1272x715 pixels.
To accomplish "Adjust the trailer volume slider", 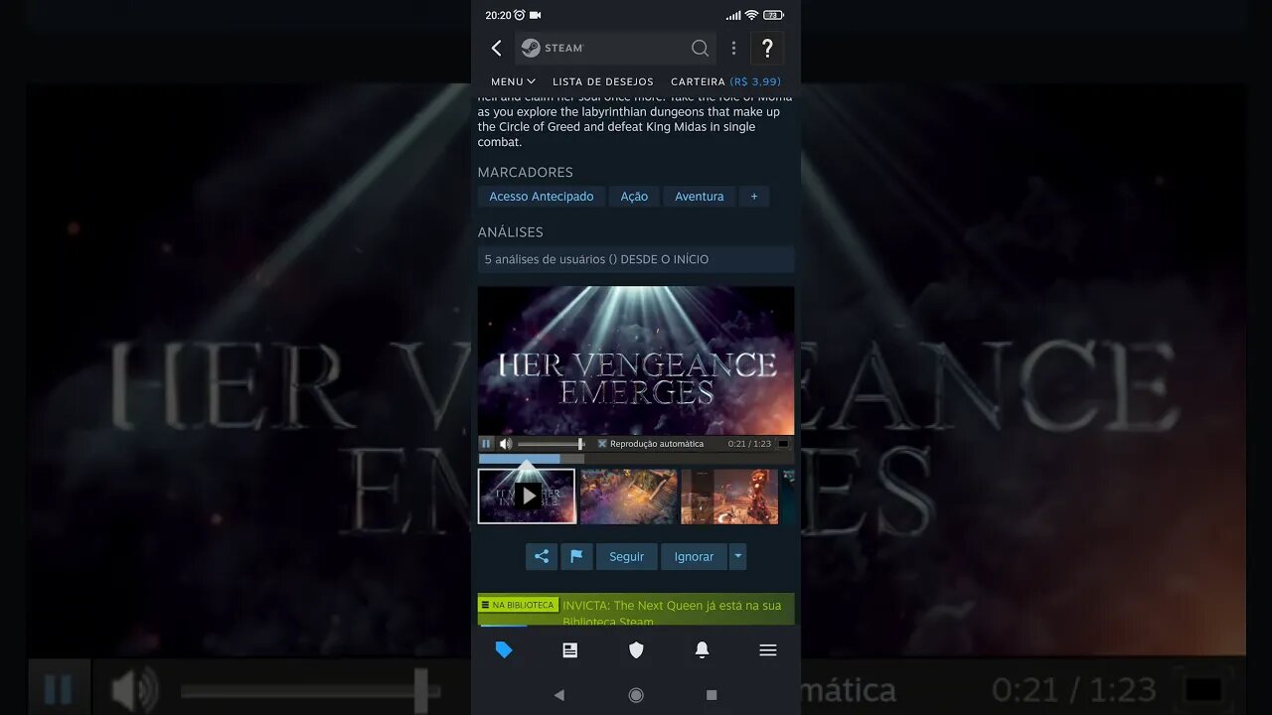I will tap(553, 444).
